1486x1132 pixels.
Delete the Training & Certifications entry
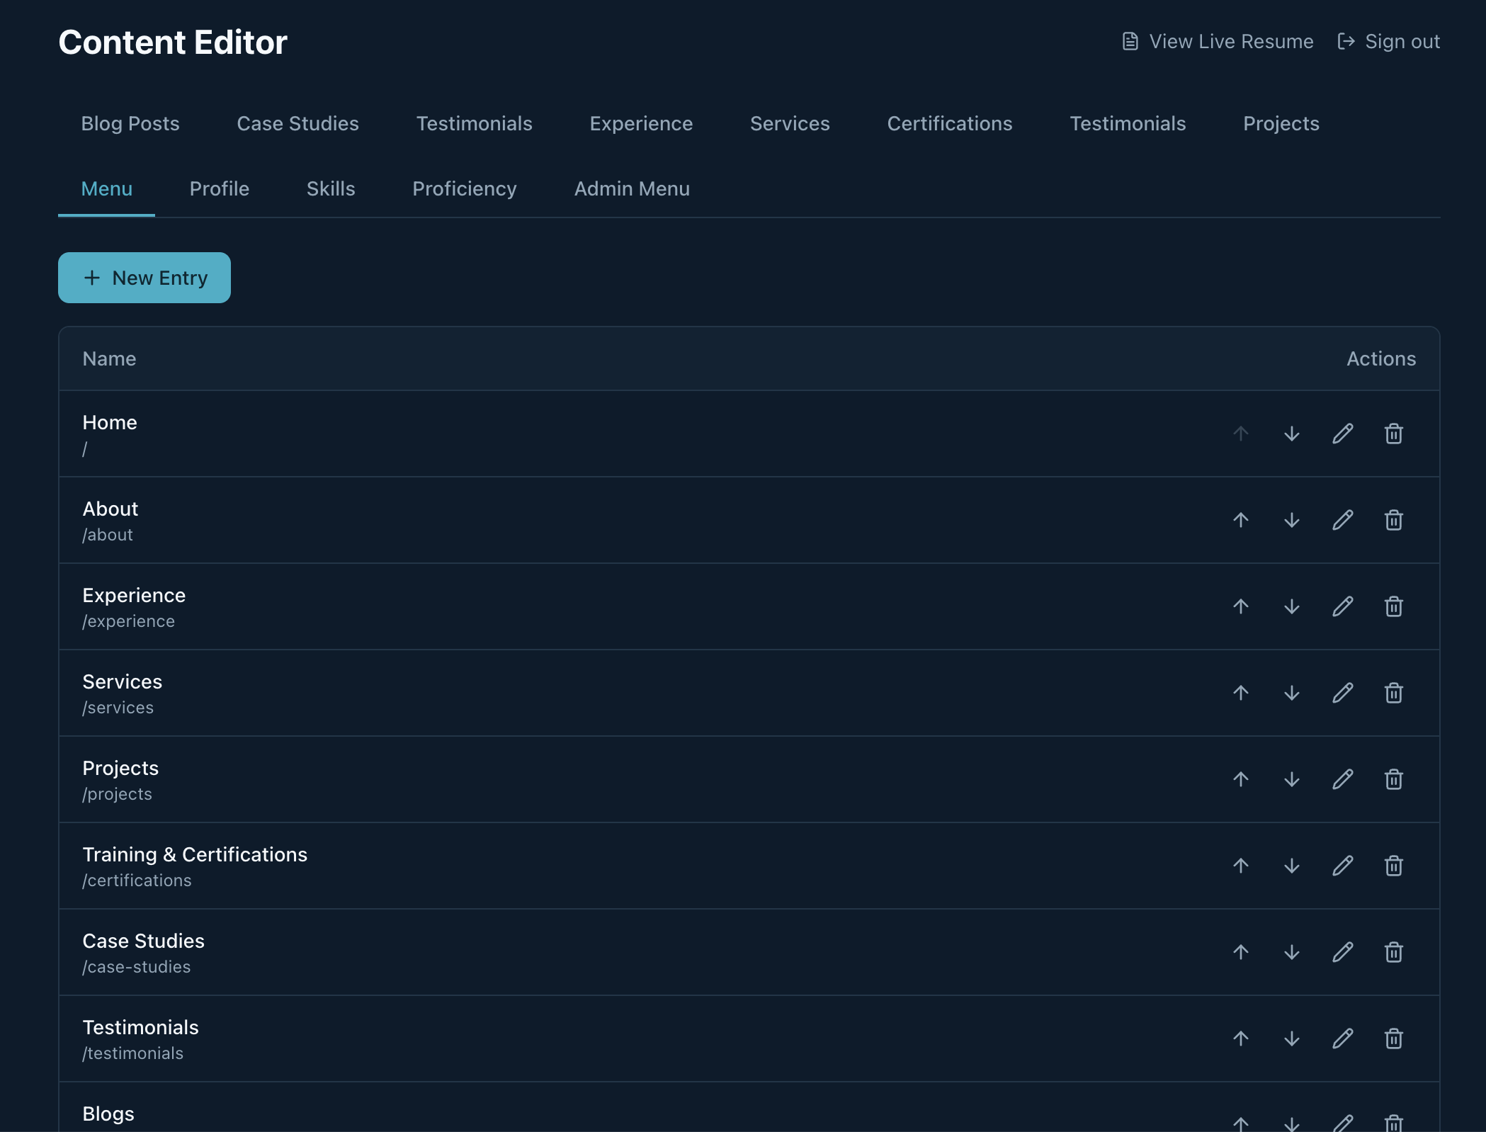point(1394,866)
